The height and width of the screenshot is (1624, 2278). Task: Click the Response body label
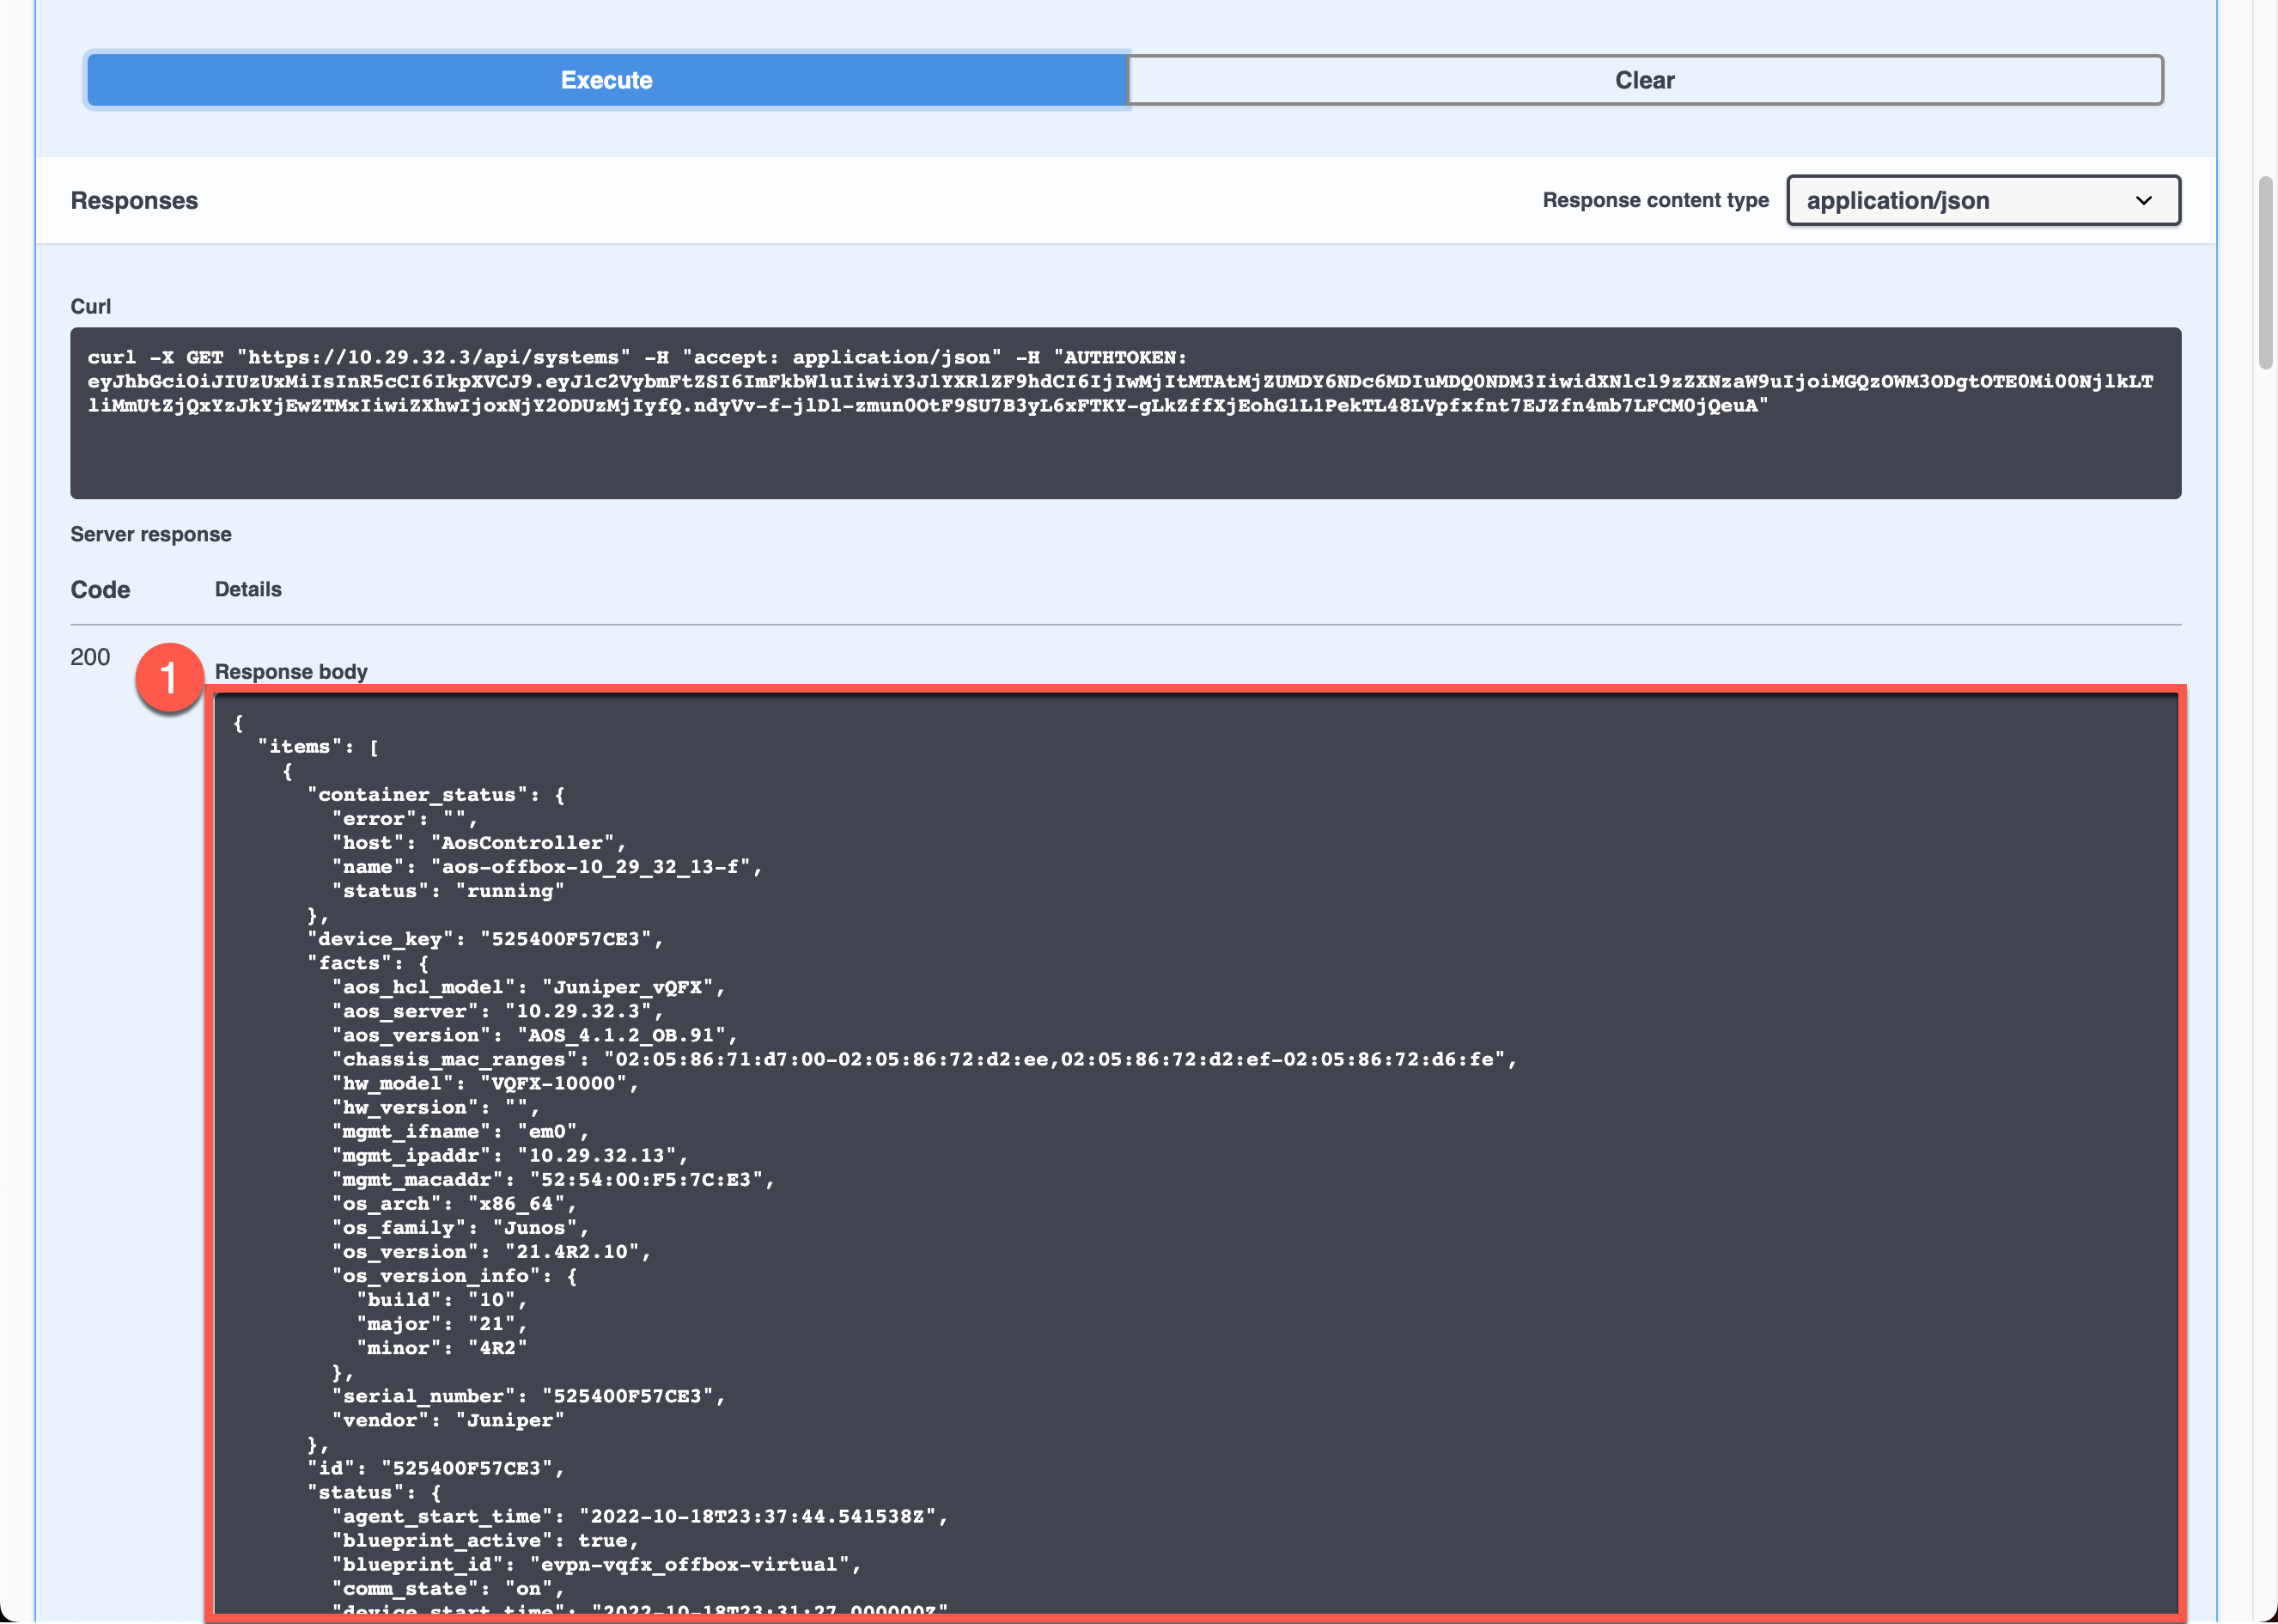[x=292, y=671]
